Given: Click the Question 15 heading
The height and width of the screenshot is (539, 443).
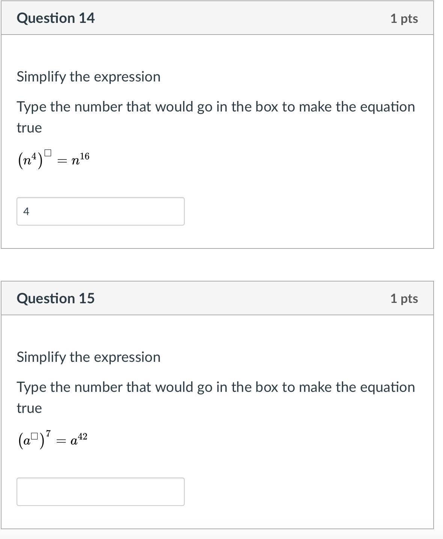Looking at the screenshot, I should click(x=56, y=298).
